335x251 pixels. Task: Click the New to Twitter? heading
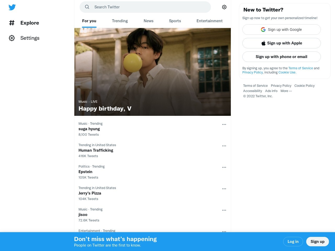(x=263, y=10)
